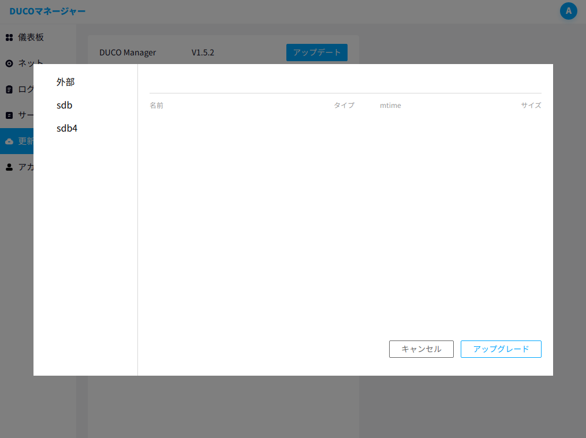Select the sdb4 partition entry

pos(67,128)
